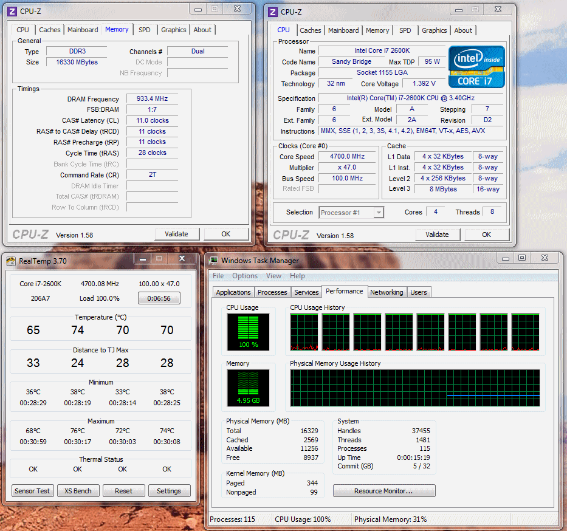Click the RealTemp title bar icon
Viewport: 567px width, 531px height.
[x=12, y=261]
